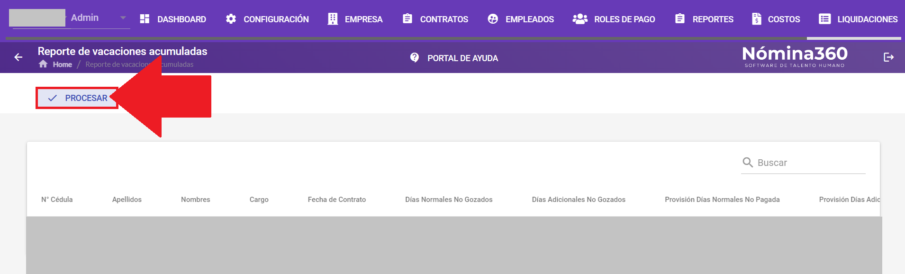The image size is (905, 274).
Task: Sort by Días Normales No Gozados header
Action: [449, 200]
